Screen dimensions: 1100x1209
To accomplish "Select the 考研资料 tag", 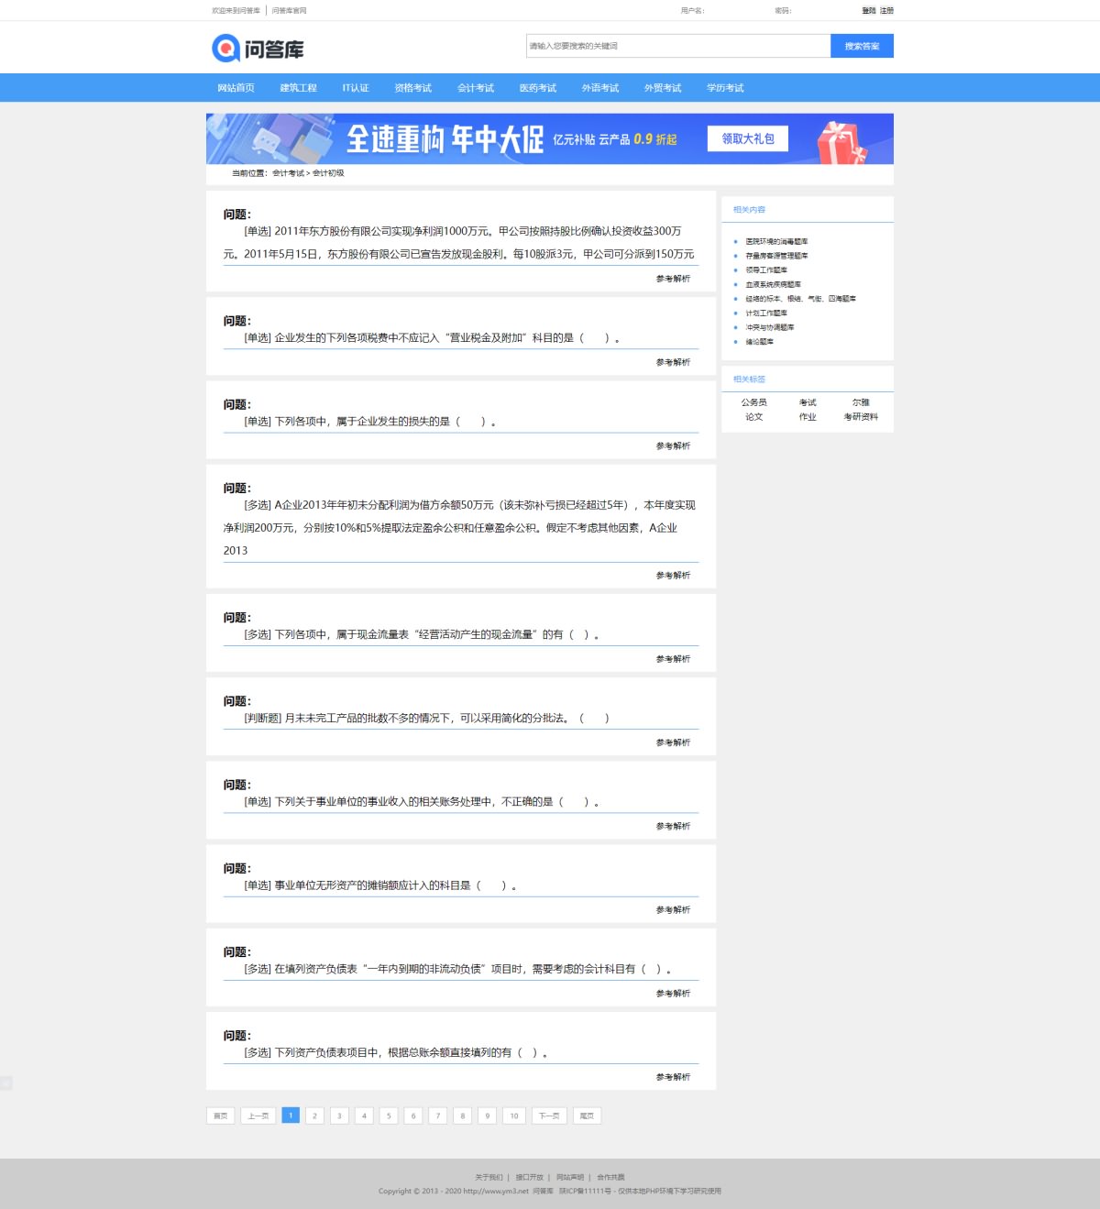I will pyautogui.click(x=861, y=417).
